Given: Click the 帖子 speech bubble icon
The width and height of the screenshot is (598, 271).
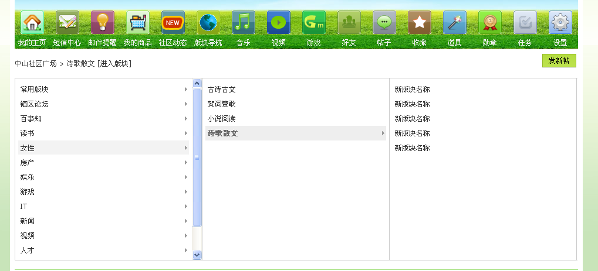Looking at the screenshot, I should point(384,22).
